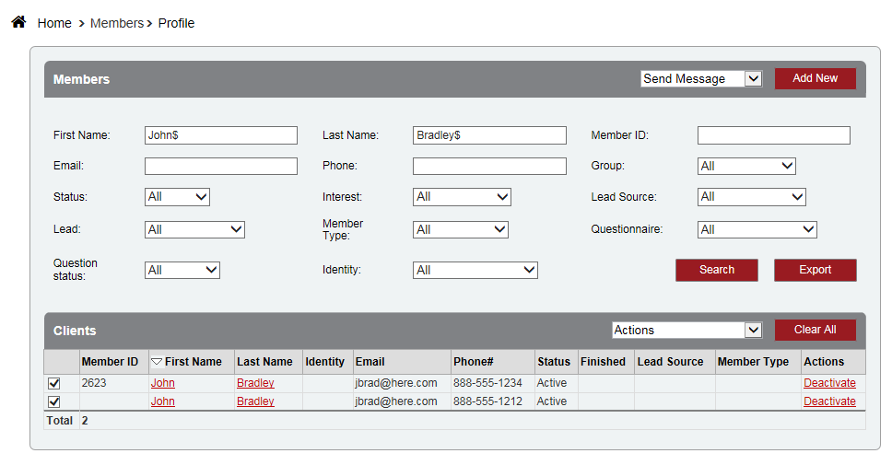Image resolution: width=892 pixels, height=465 pixels.
Task: Deactivate the member with phone 888-555-1212
Action: (829, 401)
